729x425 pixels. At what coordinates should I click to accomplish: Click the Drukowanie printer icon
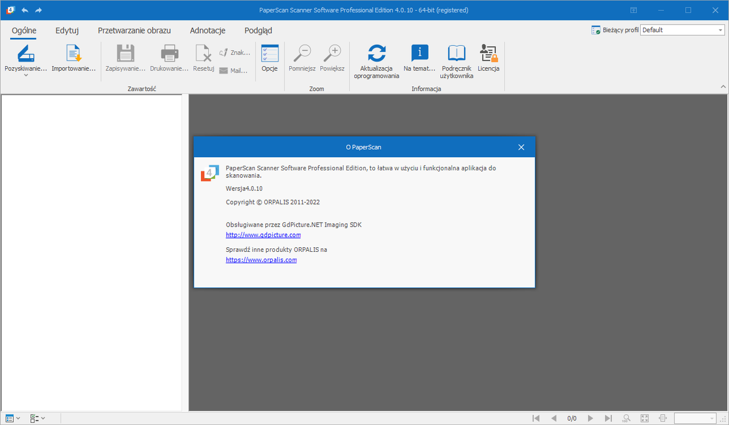[169, 53]
